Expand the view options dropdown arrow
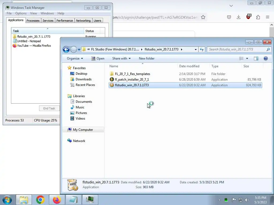Viewport: 274px width, 205px height. pos(247,58)
